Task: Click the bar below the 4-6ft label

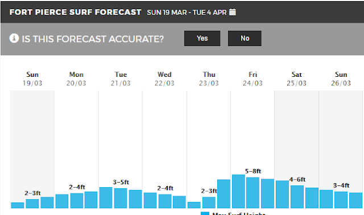Action: click(297, 197)
